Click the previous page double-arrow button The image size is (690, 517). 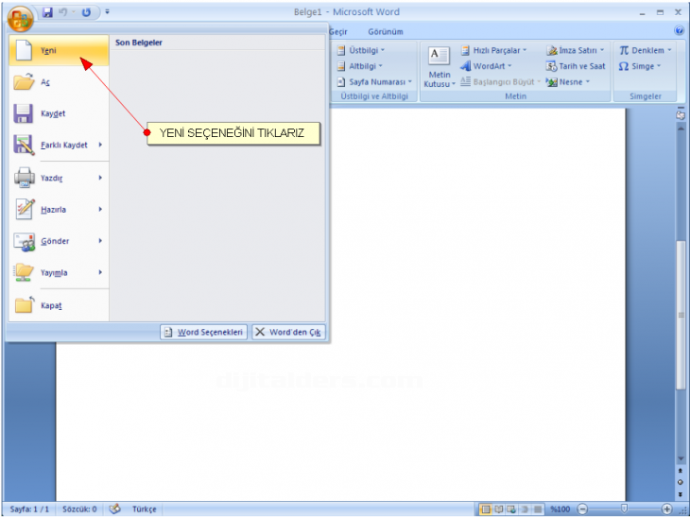(681, 471)
